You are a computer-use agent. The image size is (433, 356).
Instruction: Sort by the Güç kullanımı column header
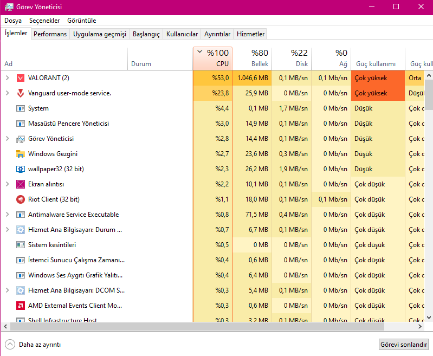(x=378, y=59)
